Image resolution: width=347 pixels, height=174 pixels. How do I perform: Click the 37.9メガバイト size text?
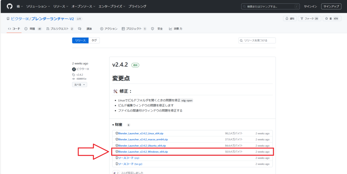[234, 139]
